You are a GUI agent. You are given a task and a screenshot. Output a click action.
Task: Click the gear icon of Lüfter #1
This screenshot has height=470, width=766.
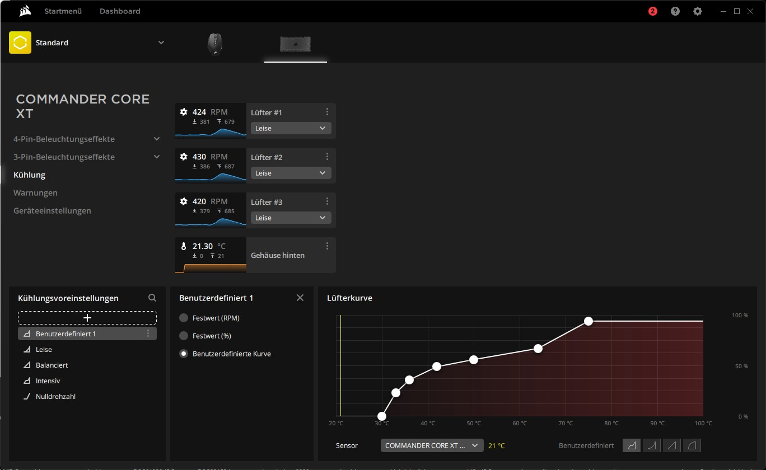184,112
